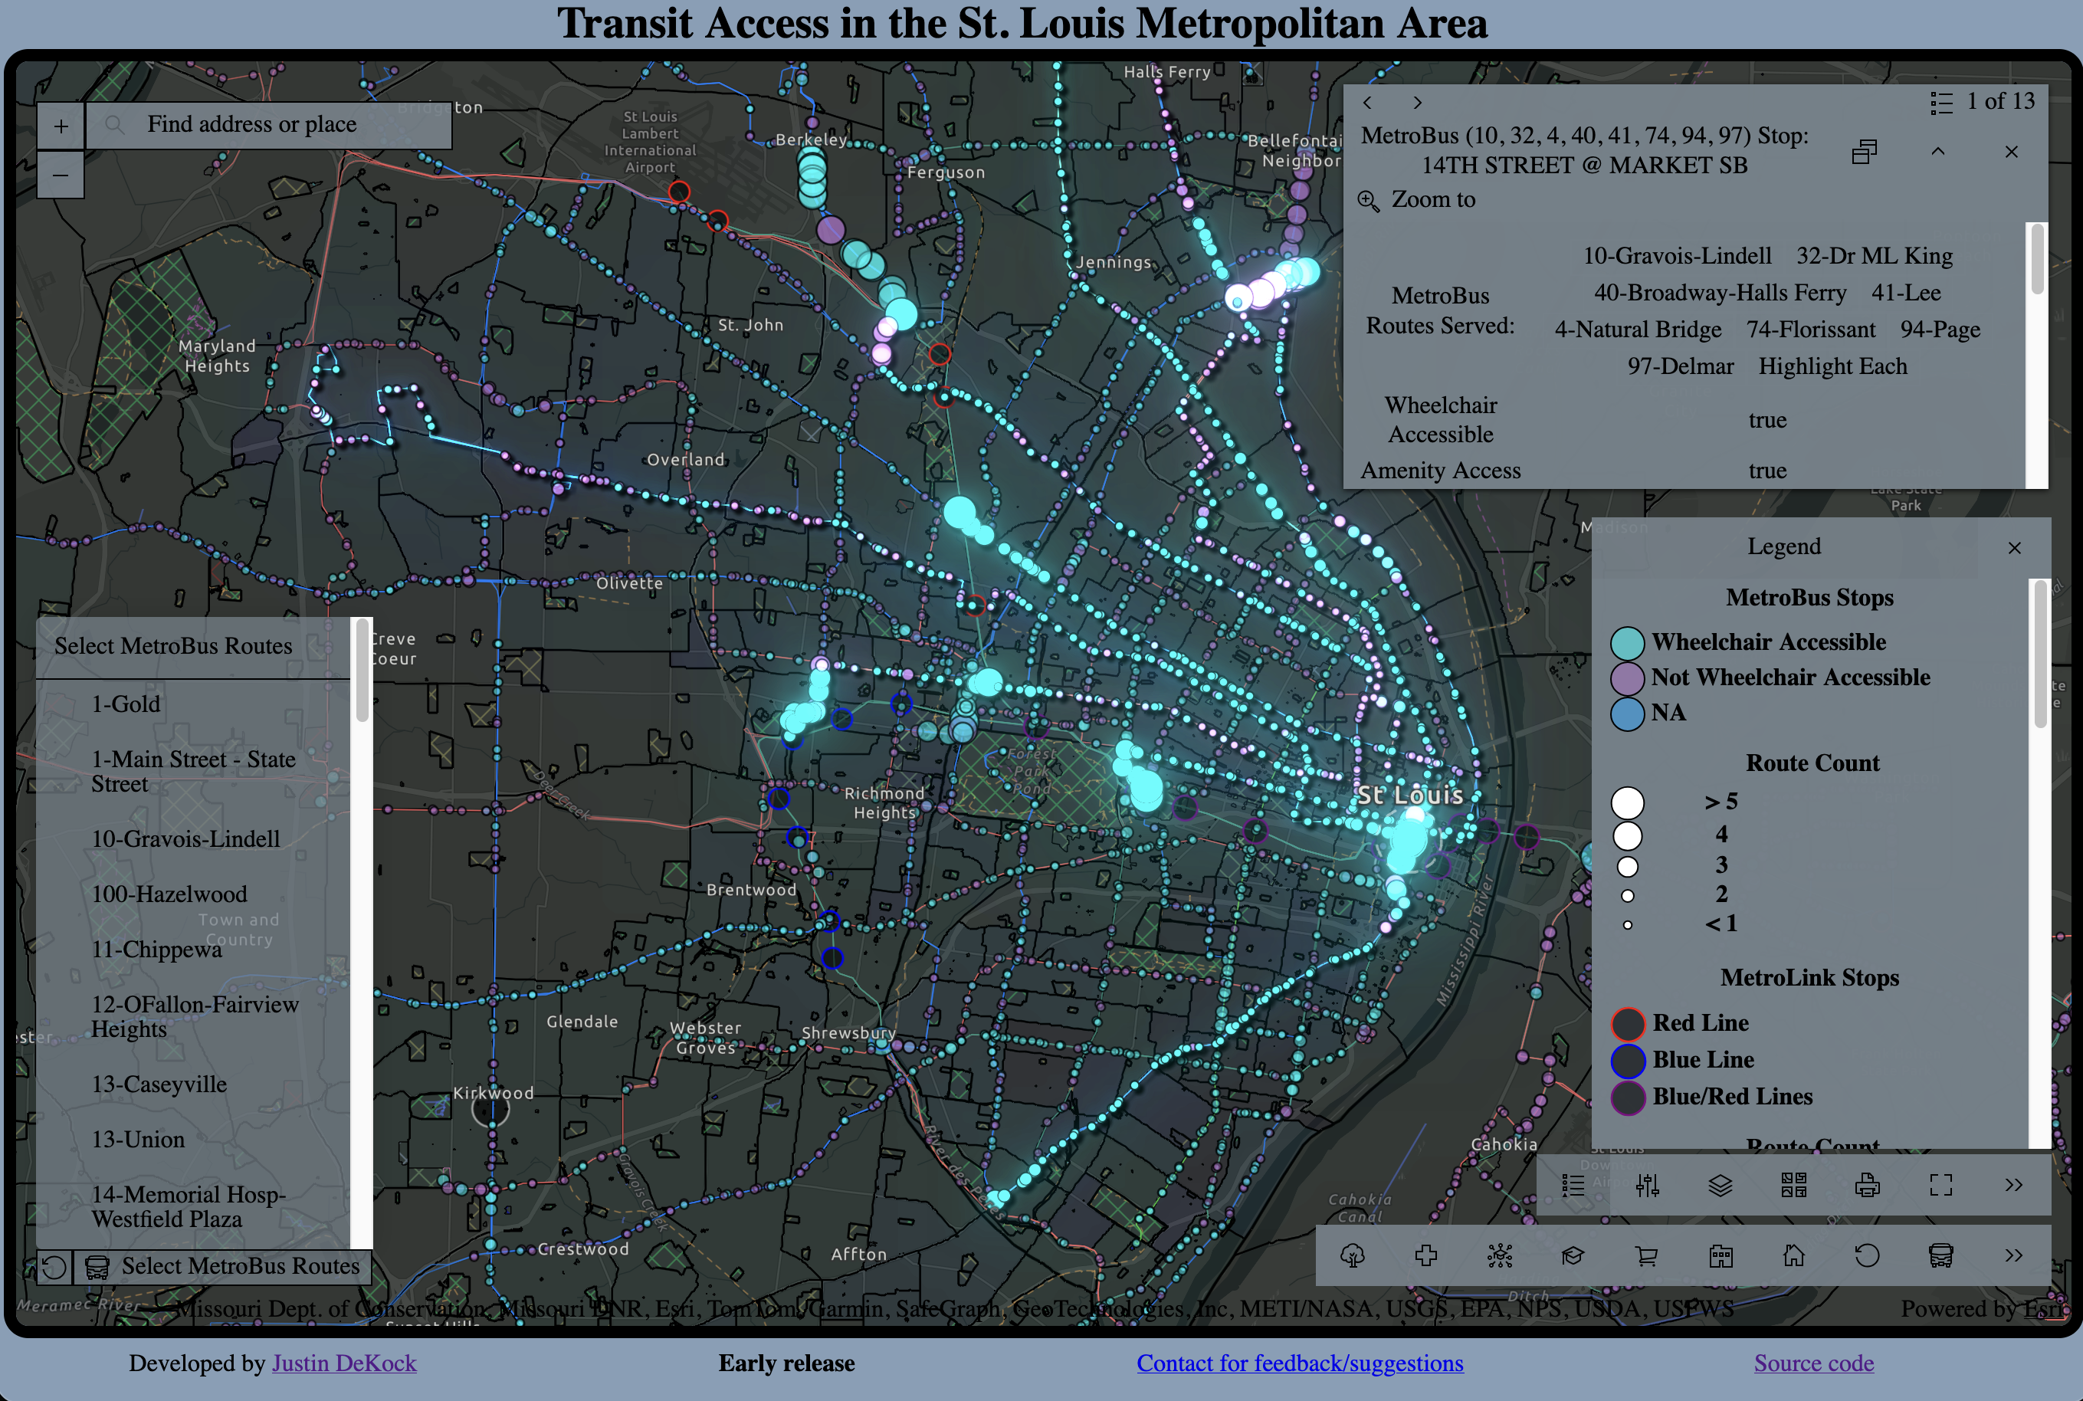Click the 10-Gravois-Lindell route in popup
Screen dimensions: 2083x1401
pos(1678,255)
